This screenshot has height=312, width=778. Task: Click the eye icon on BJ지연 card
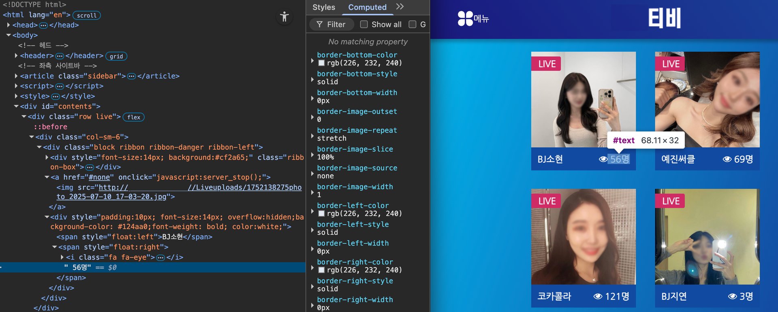point(732,296)
